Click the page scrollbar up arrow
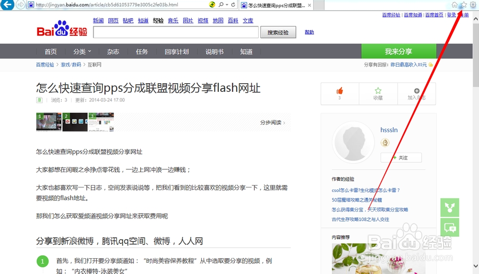 tap(476, 19)
